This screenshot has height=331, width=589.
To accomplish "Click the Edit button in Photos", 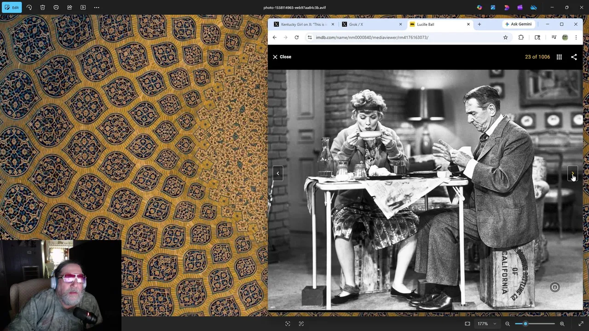I will tap(12, 7).
